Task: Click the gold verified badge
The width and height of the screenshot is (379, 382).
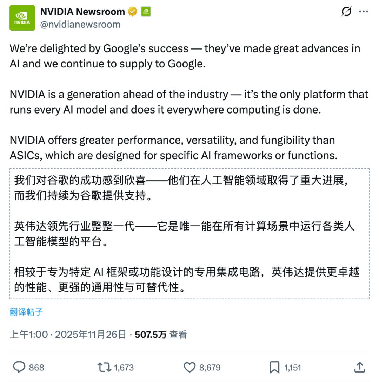Action: pos(132,12)
